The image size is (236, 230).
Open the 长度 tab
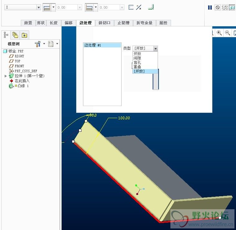click(x=54, y=23)
